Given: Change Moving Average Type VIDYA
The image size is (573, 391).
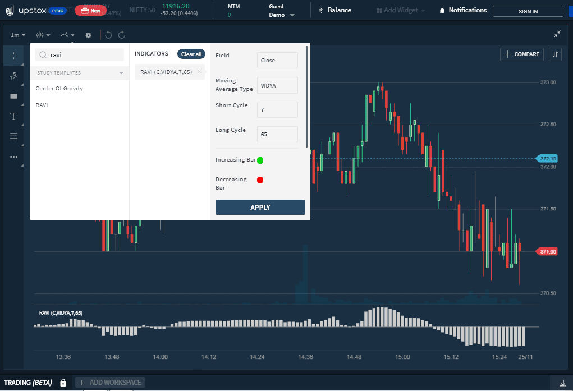Looking at the screenshot, I should click(x=277, y=85).
